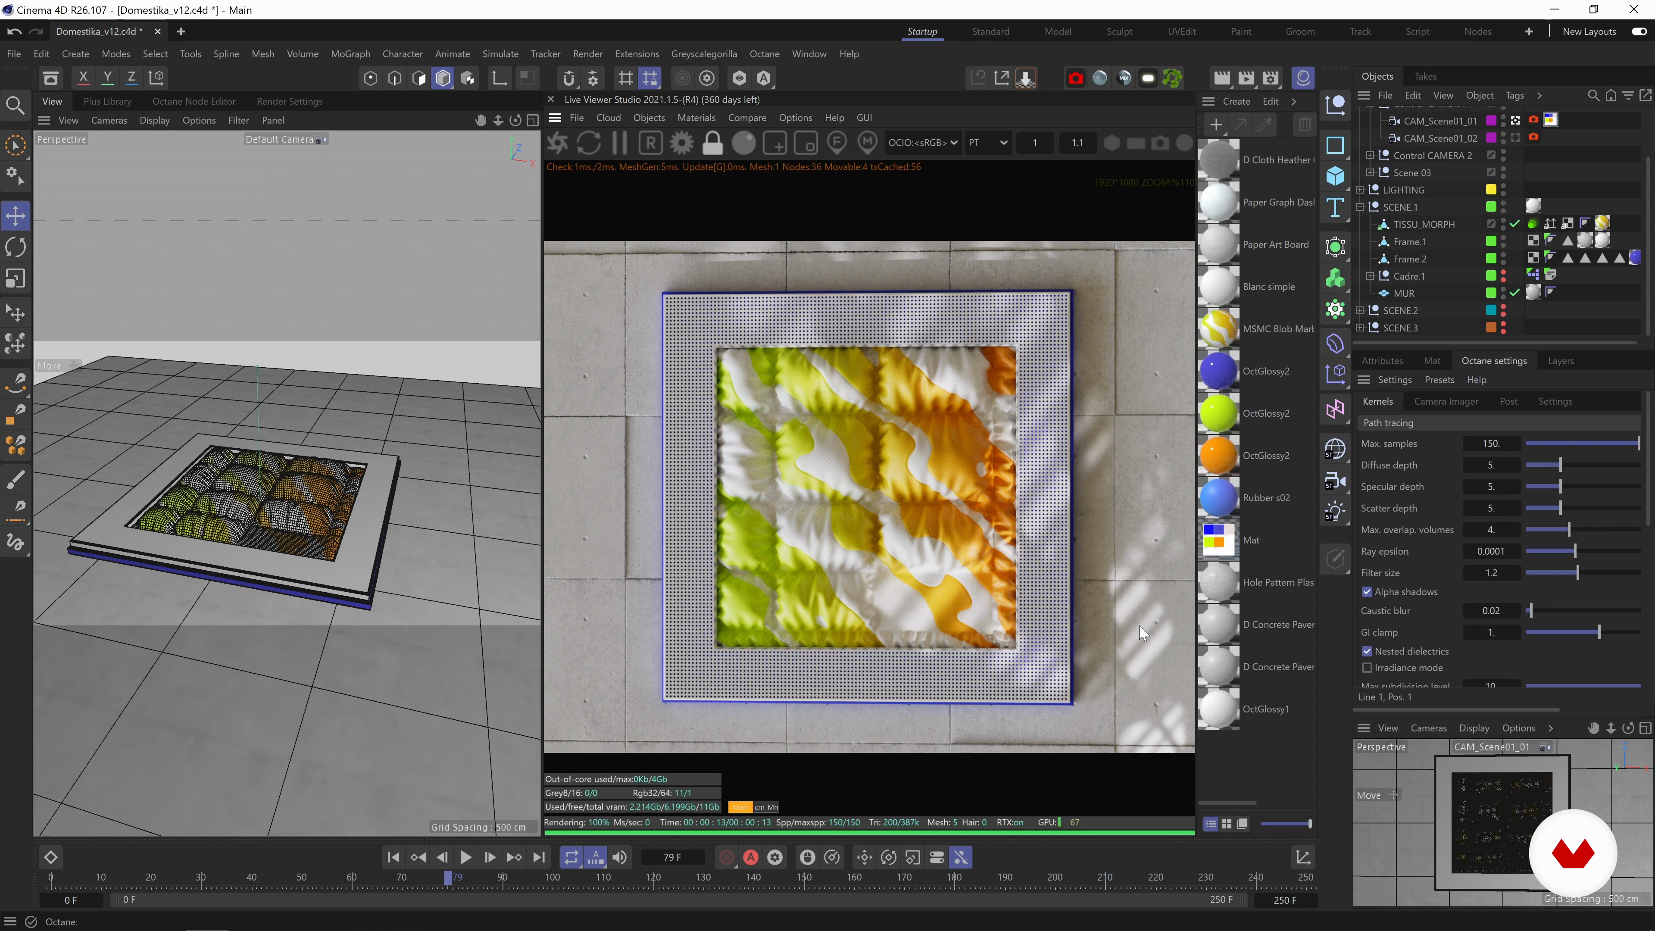Toggle the Live Viewer lock resolution icon
This screenshot has width=1655, height=931.
[712, 143]
